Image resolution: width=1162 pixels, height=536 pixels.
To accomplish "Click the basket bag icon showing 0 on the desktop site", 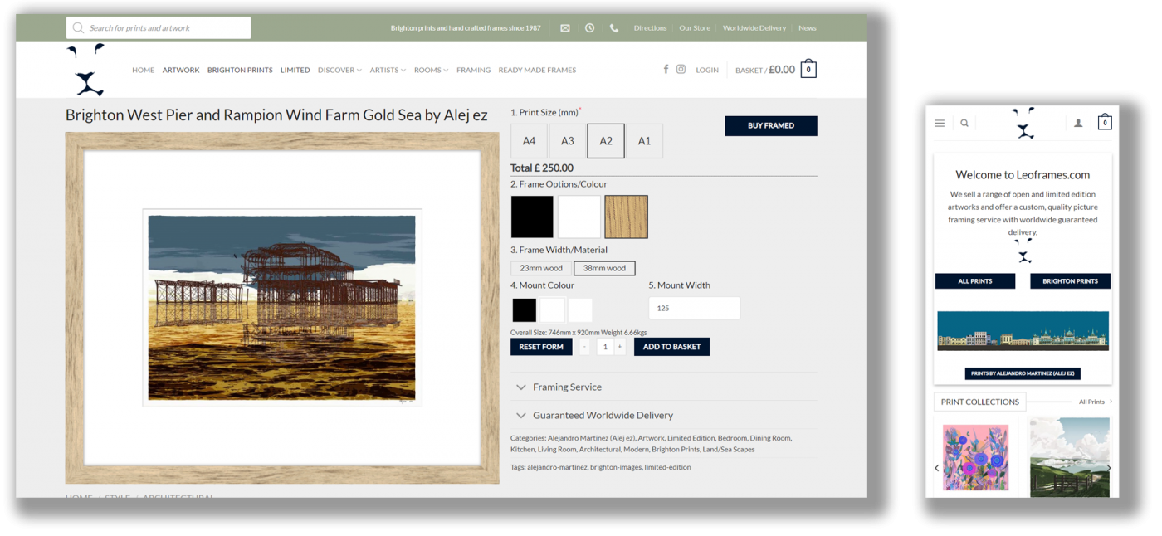I will [x=808, y=70].
